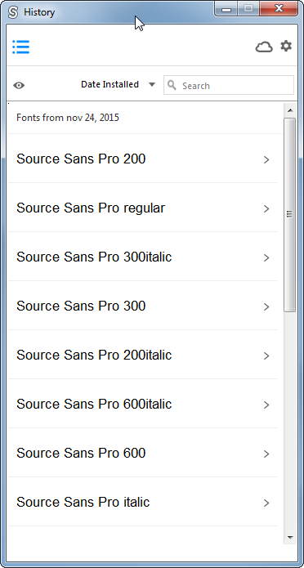The width and height of the screenshot is (304, 568).
Task: Open the Source Sans Pro 600italic chevron
Action: (266, 405)
